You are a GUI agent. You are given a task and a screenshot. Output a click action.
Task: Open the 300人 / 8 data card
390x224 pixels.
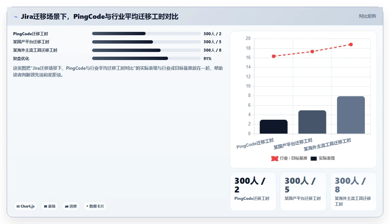coord(354,191)
